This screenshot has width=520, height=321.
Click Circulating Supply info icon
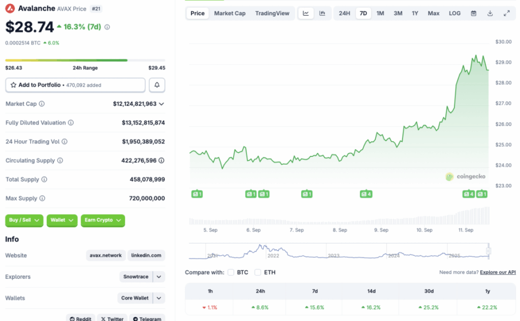[60, 160]
